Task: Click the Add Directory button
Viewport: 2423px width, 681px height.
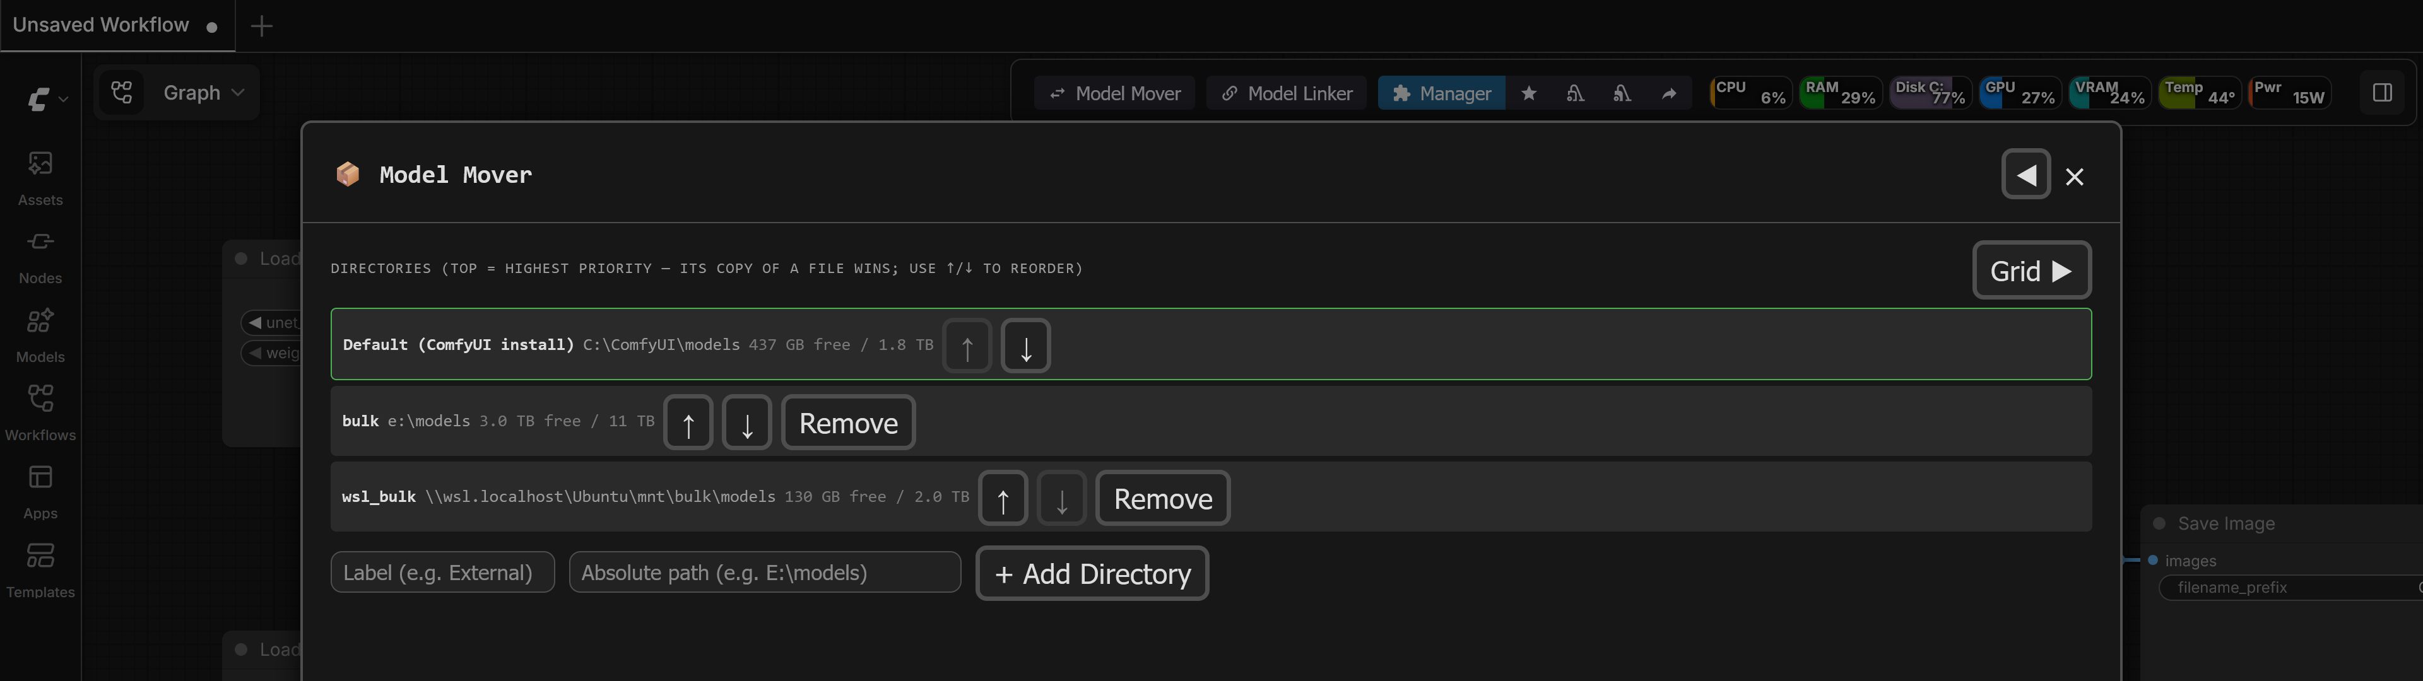Action: click(1092, 573)
